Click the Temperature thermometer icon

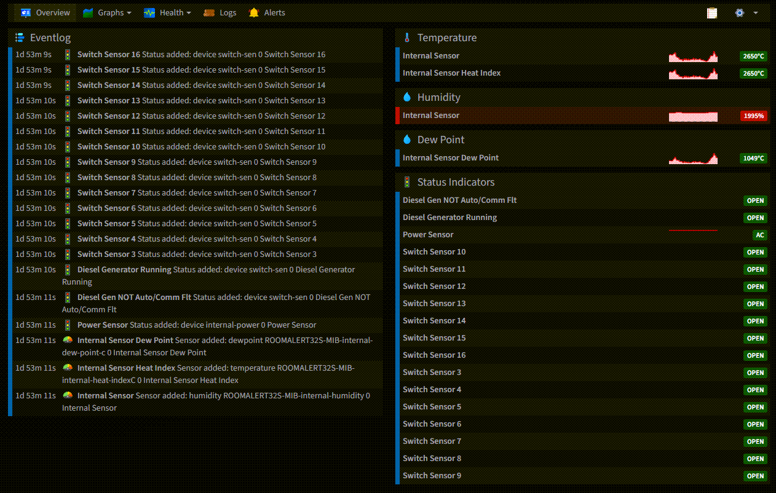coord(406,38)
